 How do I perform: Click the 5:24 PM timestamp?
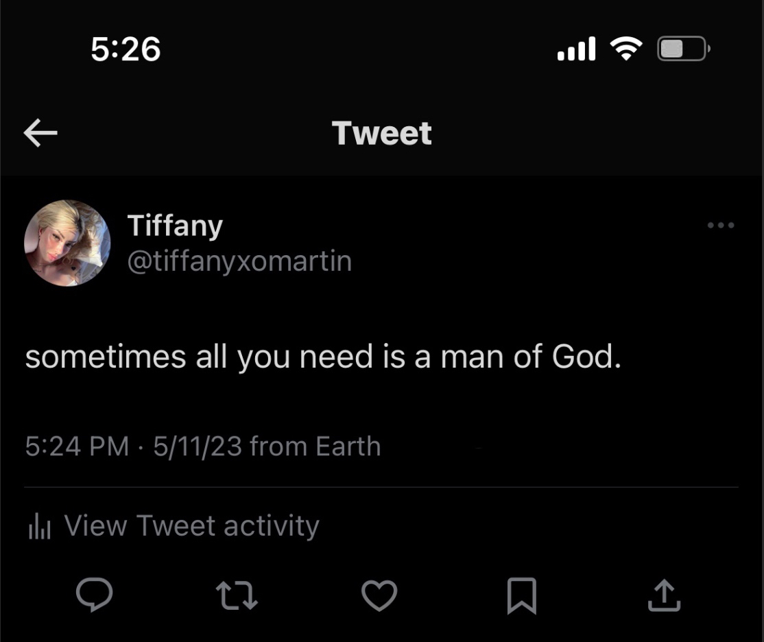(x=77, y=447)
